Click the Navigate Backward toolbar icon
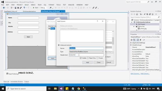 tap(4, 8)
